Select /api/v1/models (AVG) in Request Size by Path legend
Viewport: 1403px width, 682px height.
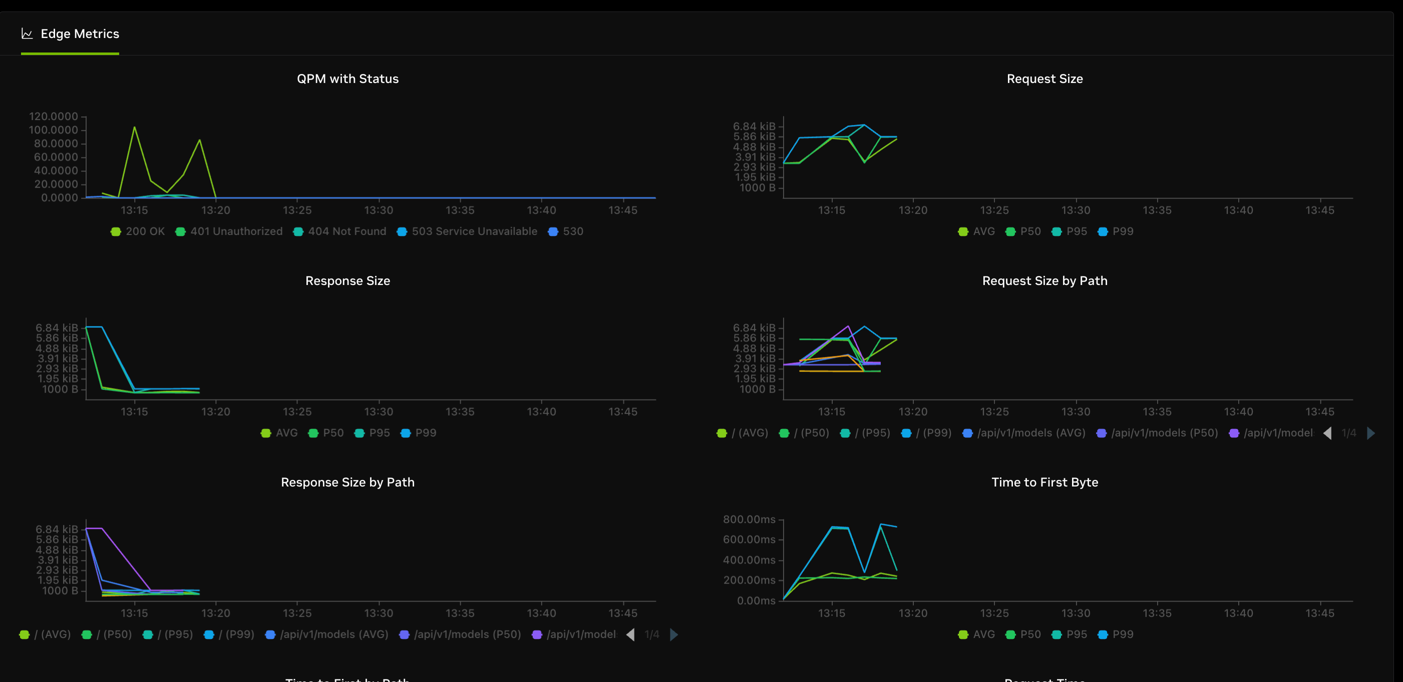(x=1024, y=433)
